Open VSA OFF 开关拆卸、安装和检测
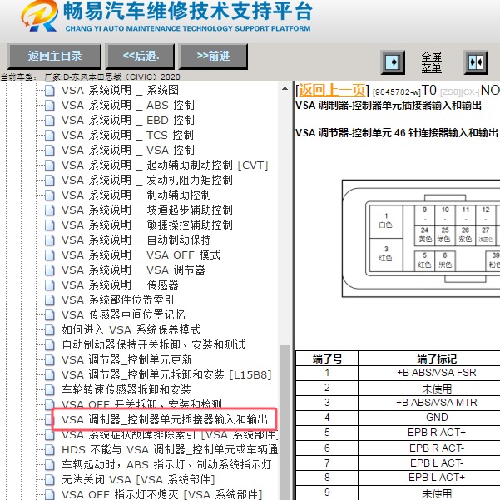 (x=142, y=404)
